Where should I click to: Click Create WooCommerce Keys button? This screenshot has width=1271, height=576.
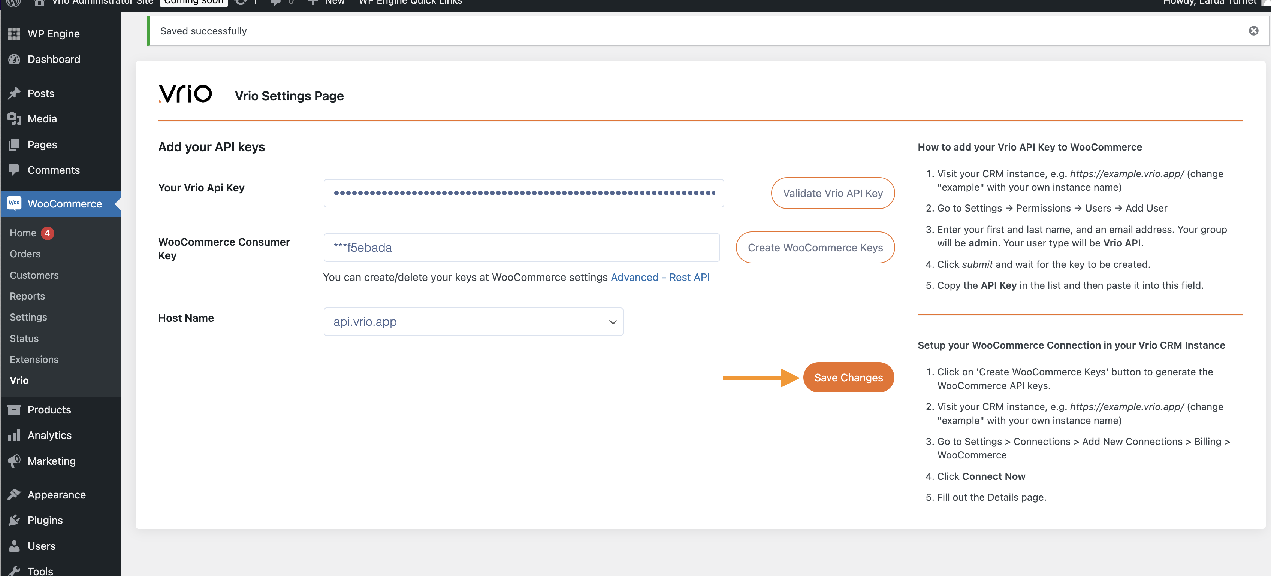pos(815,248)
